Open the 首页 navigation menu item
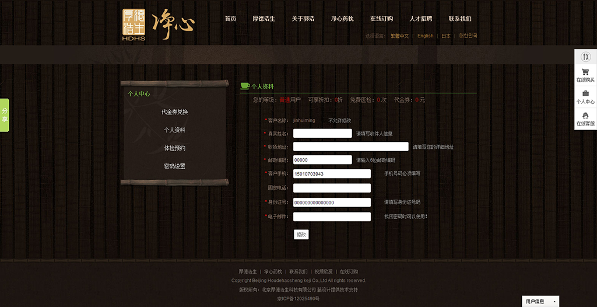Viewport: 597px width, 307px height. click(x=230, y=19)
